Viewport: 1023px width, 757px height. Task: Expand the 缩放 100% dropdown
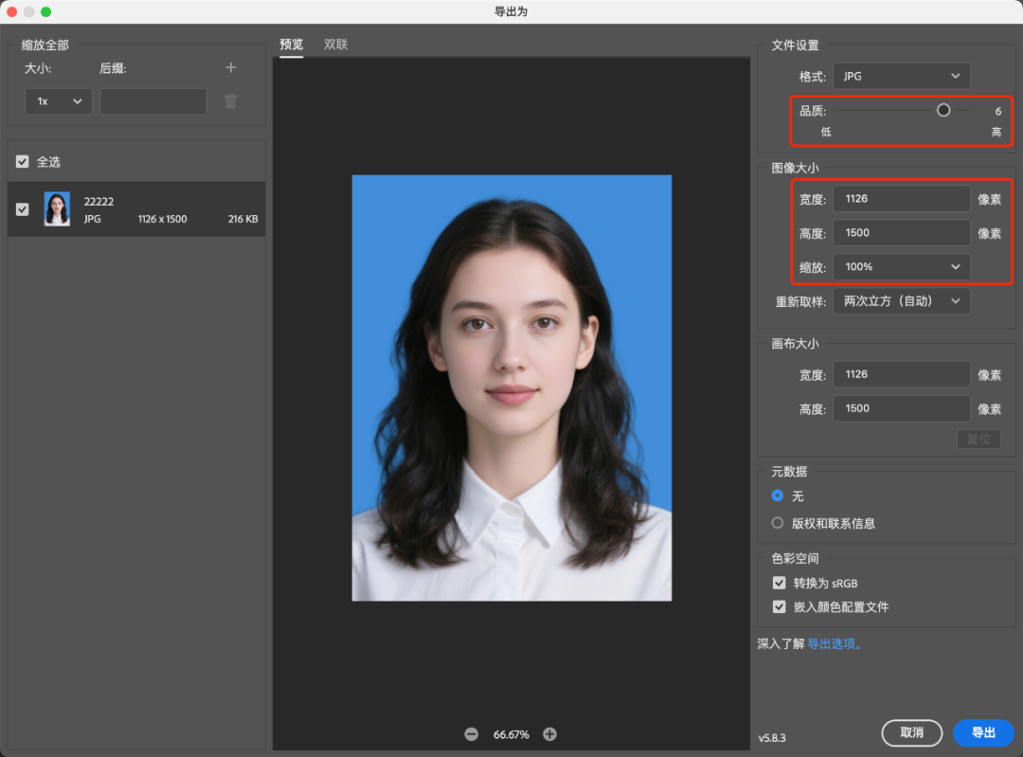901,267
